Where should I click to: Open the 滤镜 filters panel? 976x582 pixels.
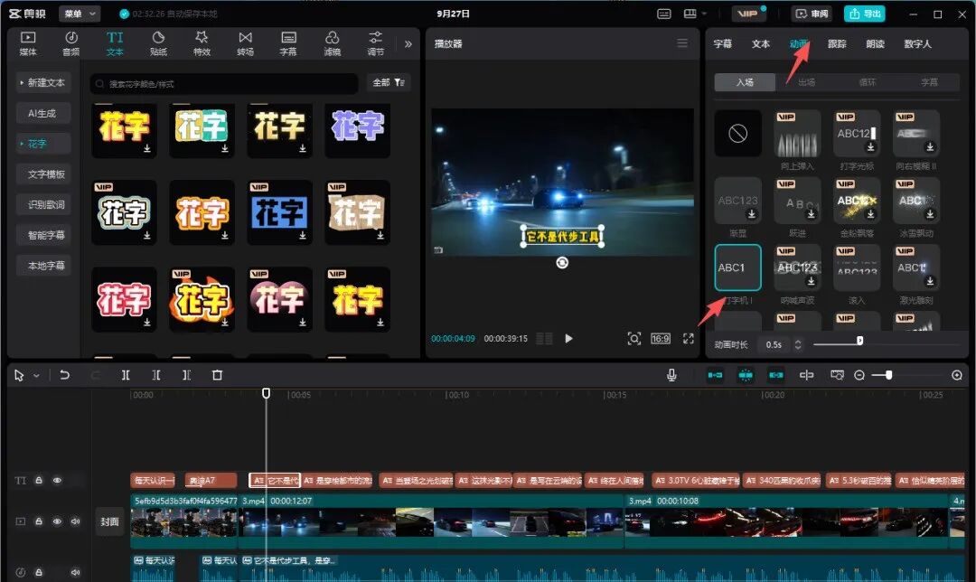click(332, 42)
